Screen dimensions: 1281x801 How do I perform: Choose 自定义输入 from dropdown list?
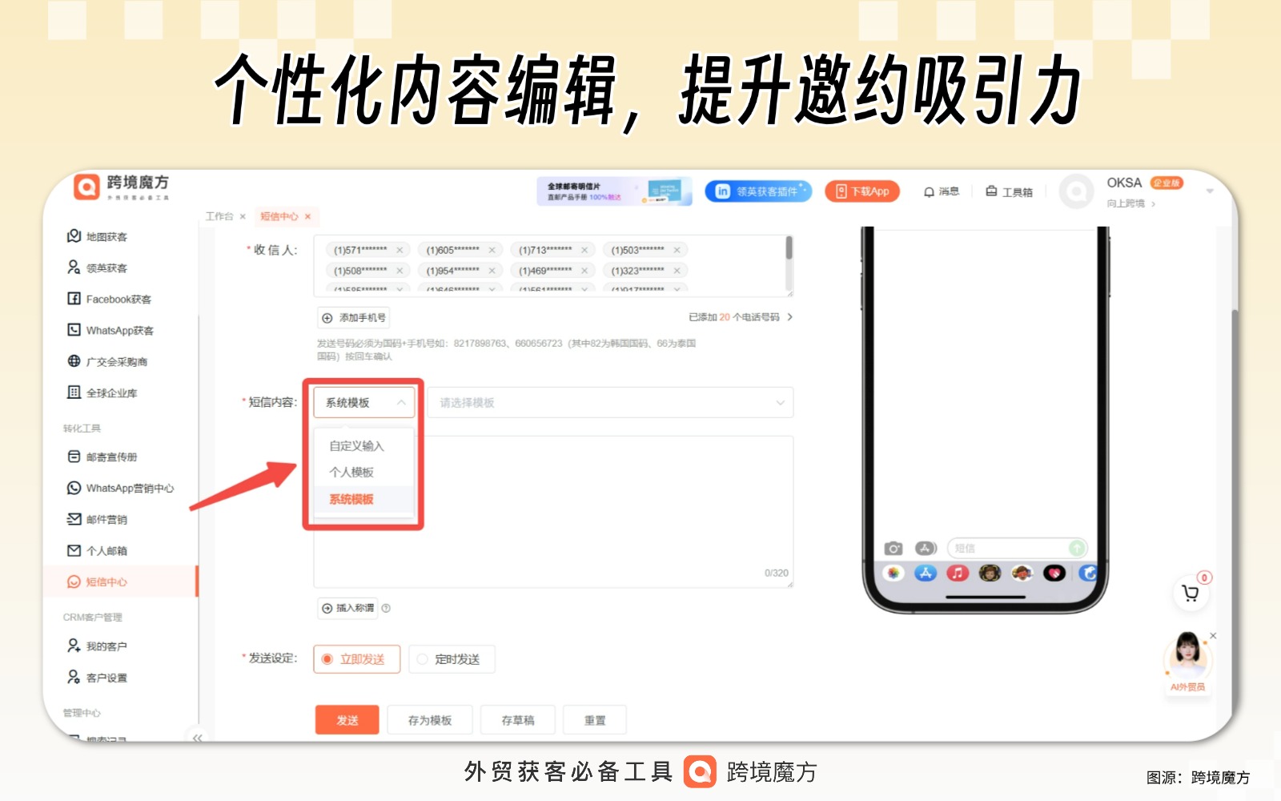pos(357,446)
